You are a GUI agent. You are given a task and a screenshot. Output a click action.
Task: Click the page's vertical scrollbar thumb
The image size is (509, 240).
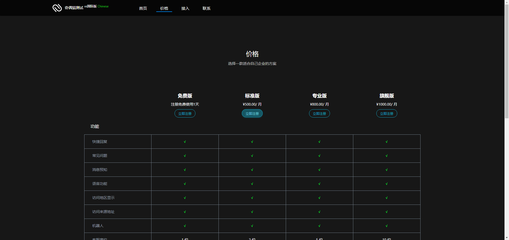(x=507, y=61)
